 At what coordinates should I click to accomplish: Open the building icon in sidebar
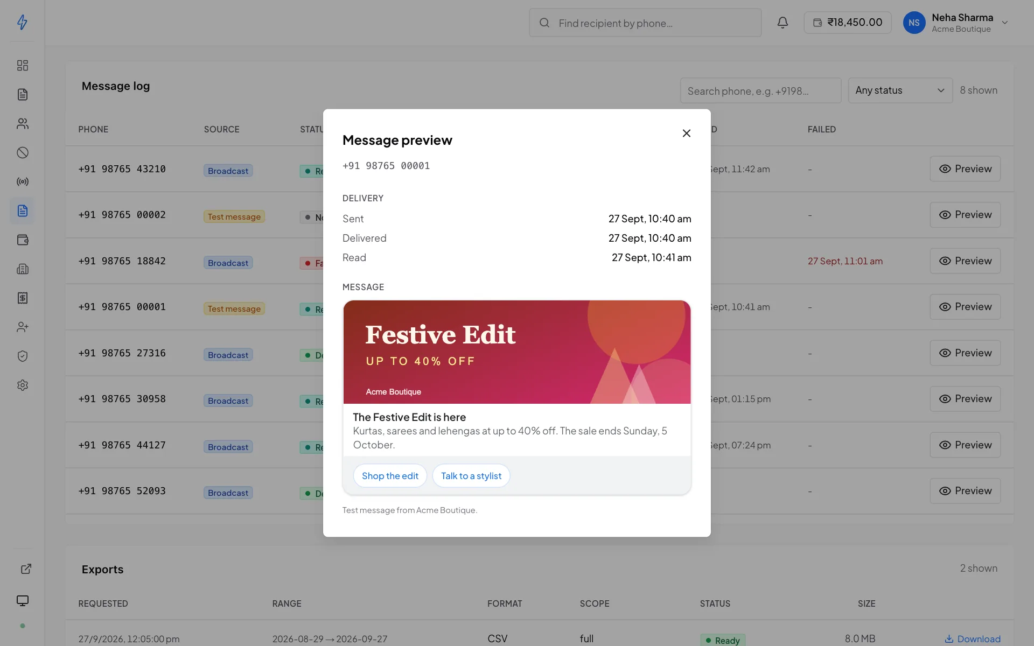click(22, 269)
